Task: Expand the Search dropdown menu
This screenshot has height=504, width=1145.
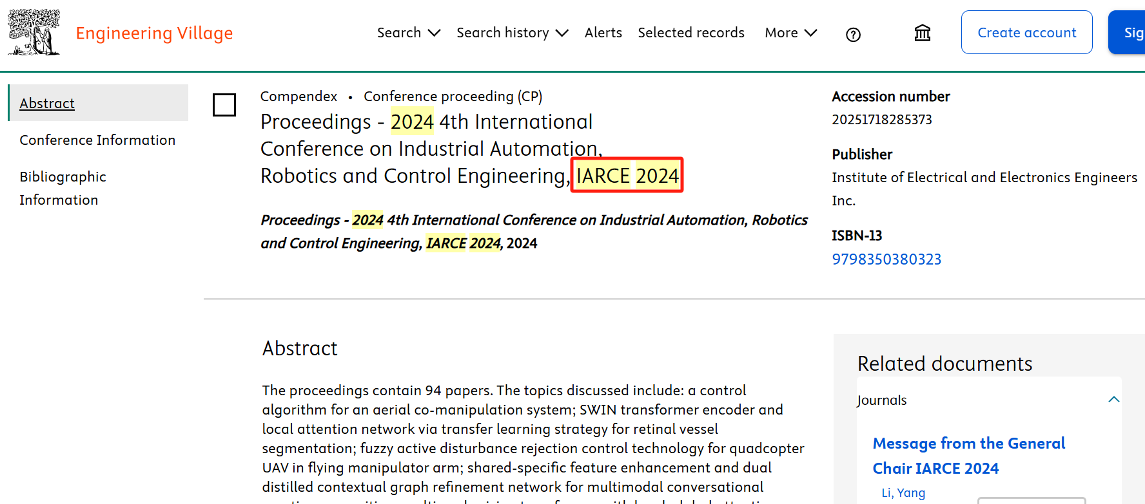Action: 408,33
